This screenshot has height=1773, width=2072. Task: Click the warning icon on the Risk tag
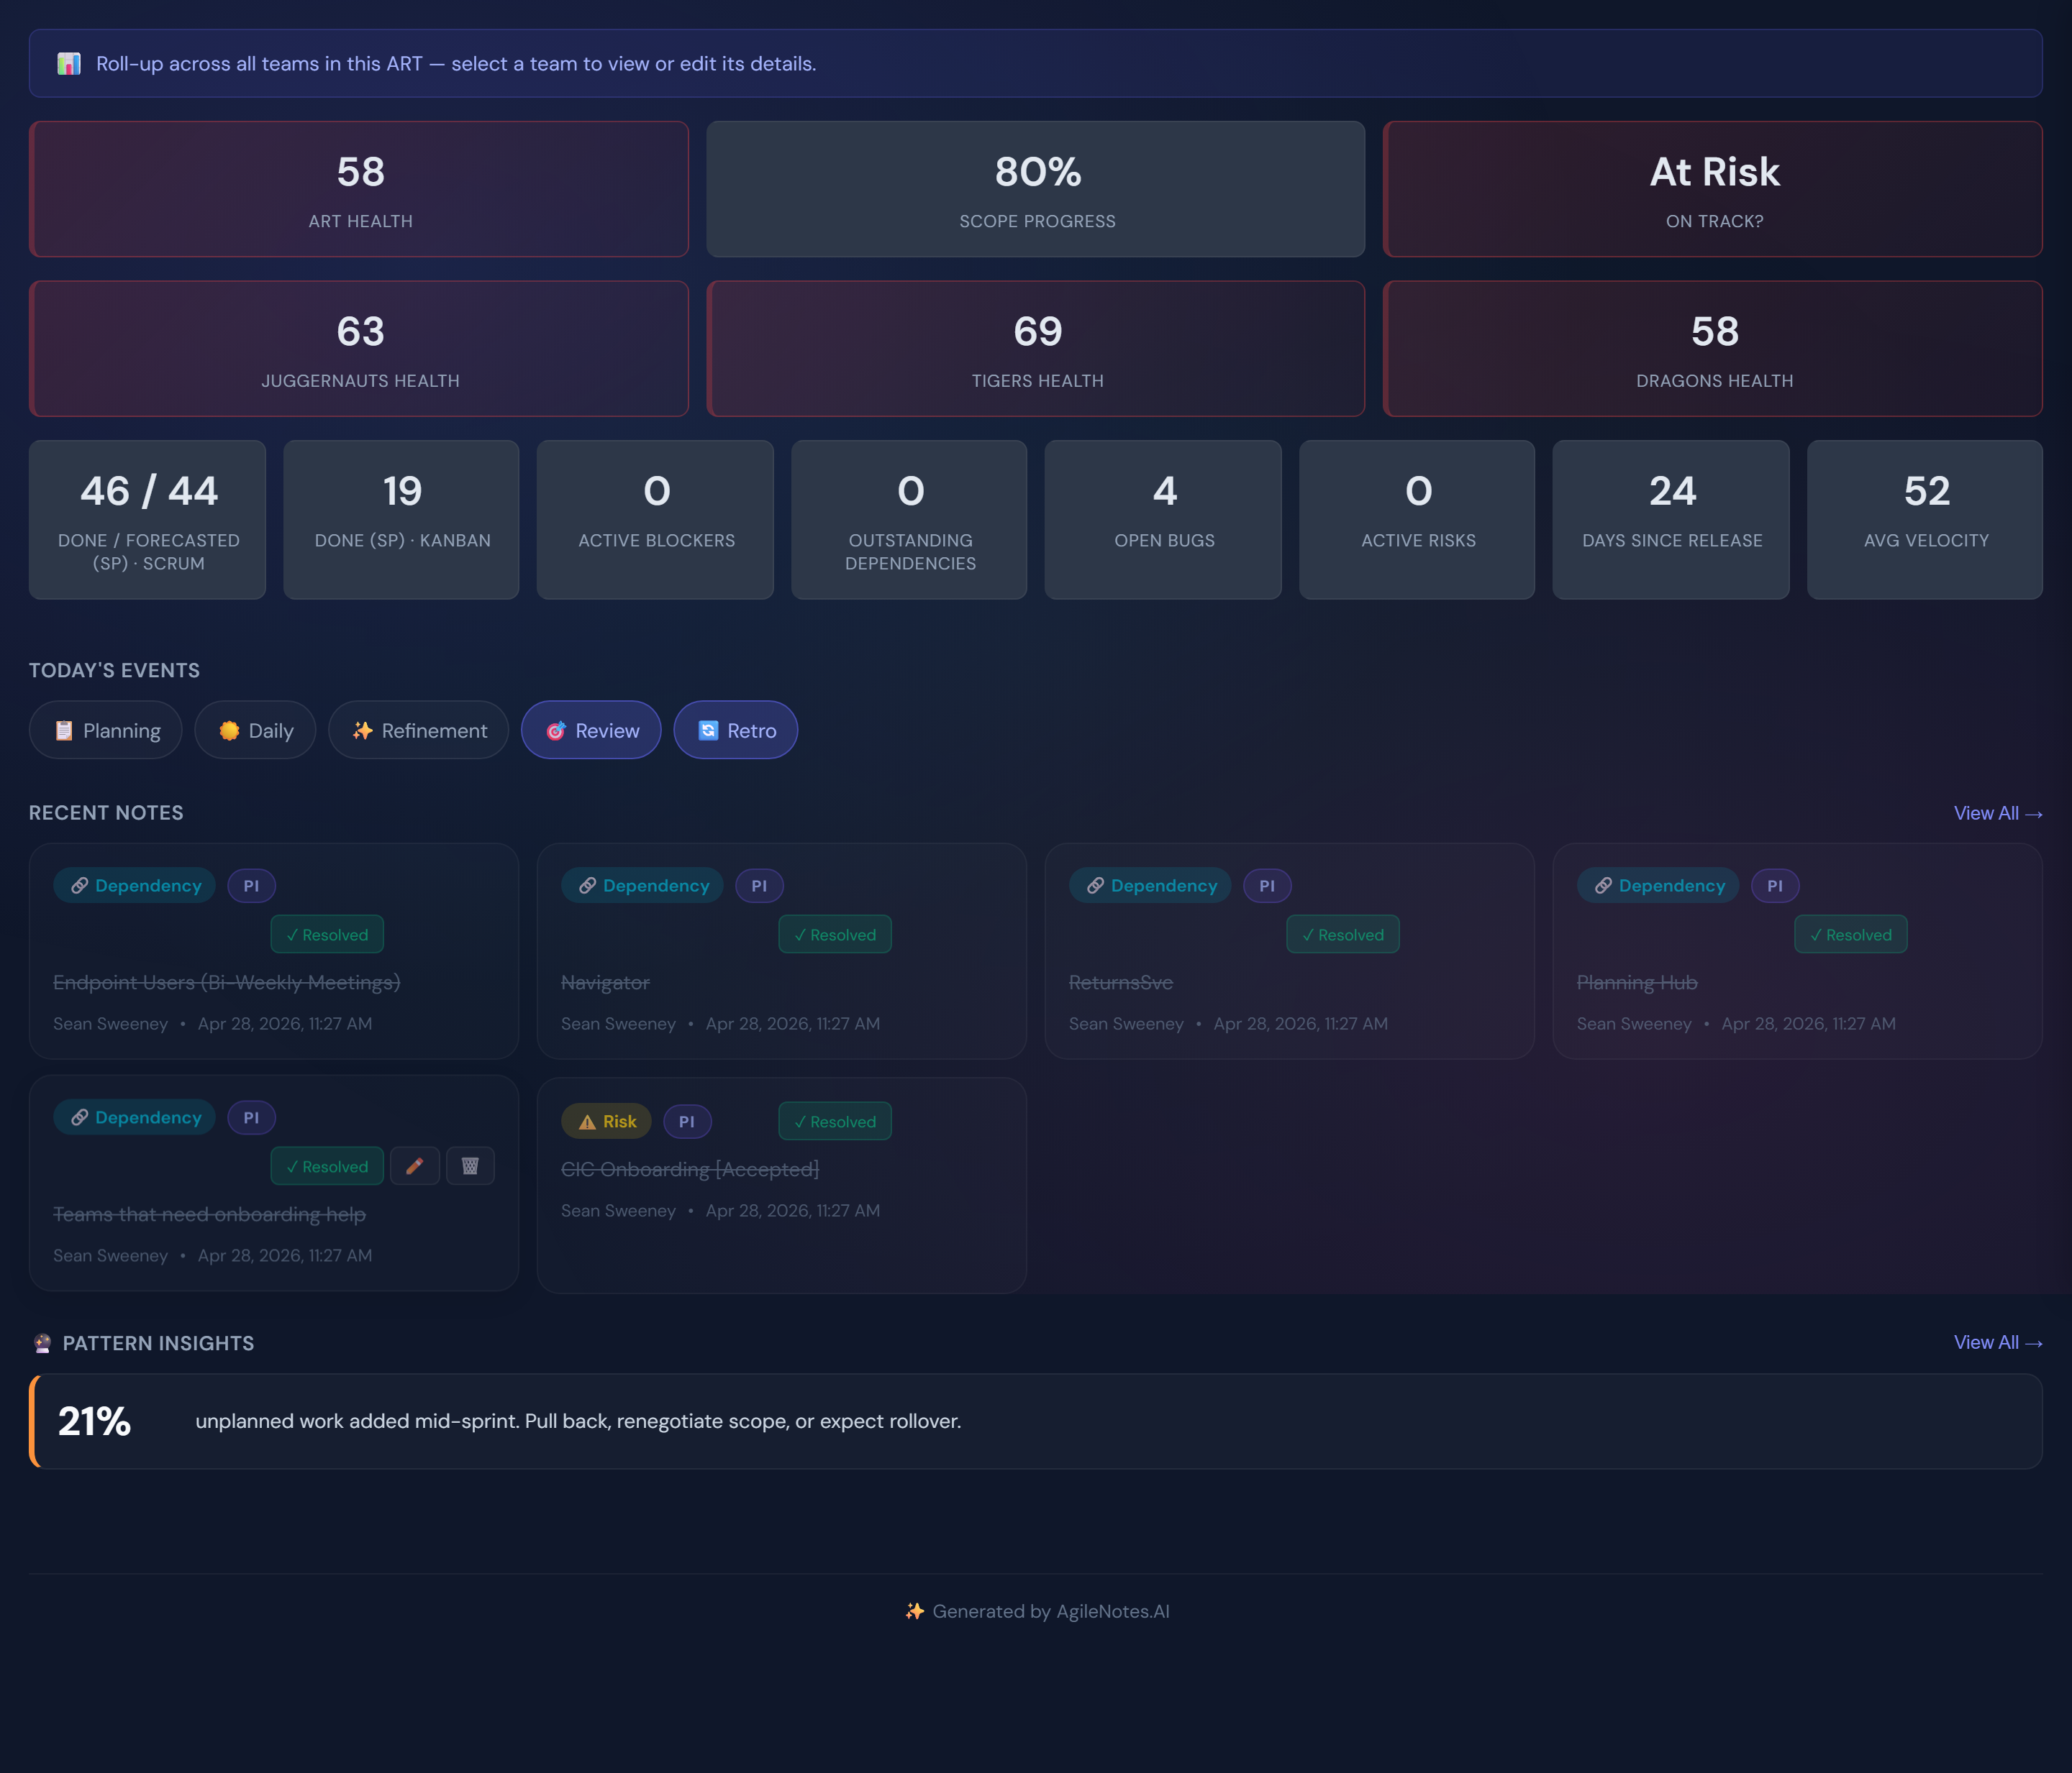point(587,1122)
